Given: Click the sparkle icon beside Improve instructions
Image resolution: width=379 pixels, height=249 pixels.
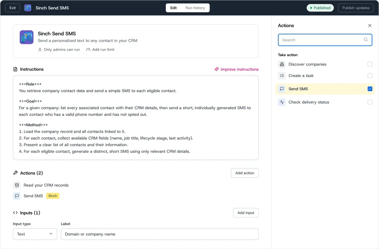Looking at the screenshot, I should point(217,69).
